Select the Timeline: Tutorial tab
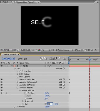The height and width of the screenshot is (111, 100). pos(9,54)
